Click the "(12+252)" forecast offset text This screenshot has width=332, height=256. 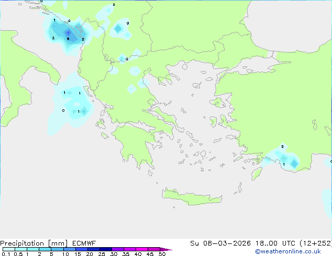click(316, 243)
